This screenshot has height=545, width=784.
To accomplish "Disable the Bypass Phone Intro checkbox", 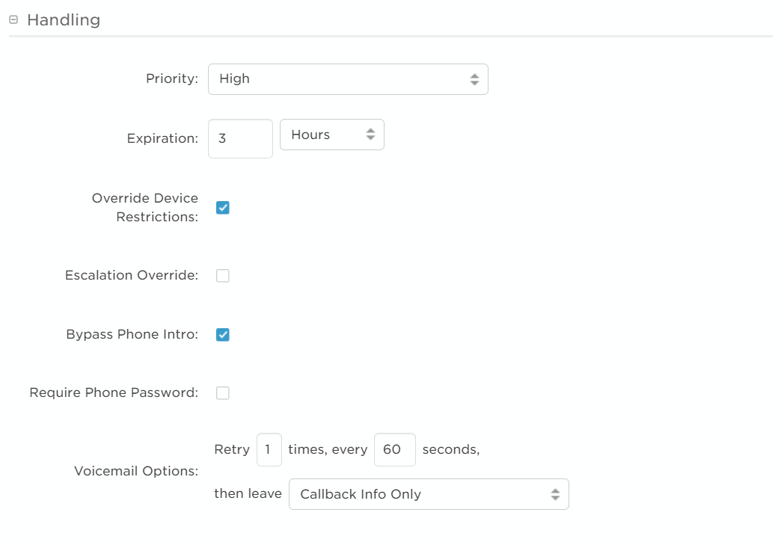I will [x=223, y=335].
